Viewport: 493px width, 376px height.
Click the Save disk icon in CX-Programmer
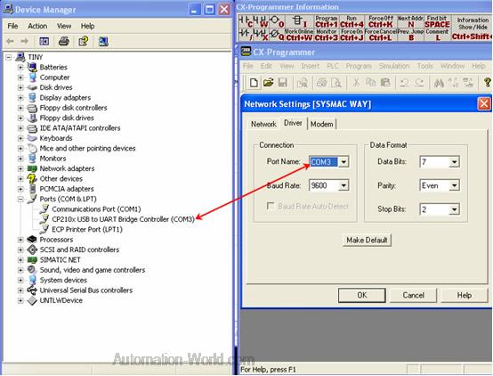pyautogui.click(x=283, y=83)
